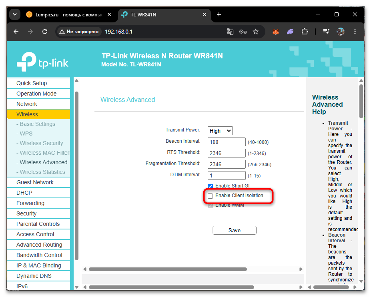The width and height of the screenshot is (371, 297).
Task: Open the not-secure site info warning
Action: click(79, 32)
